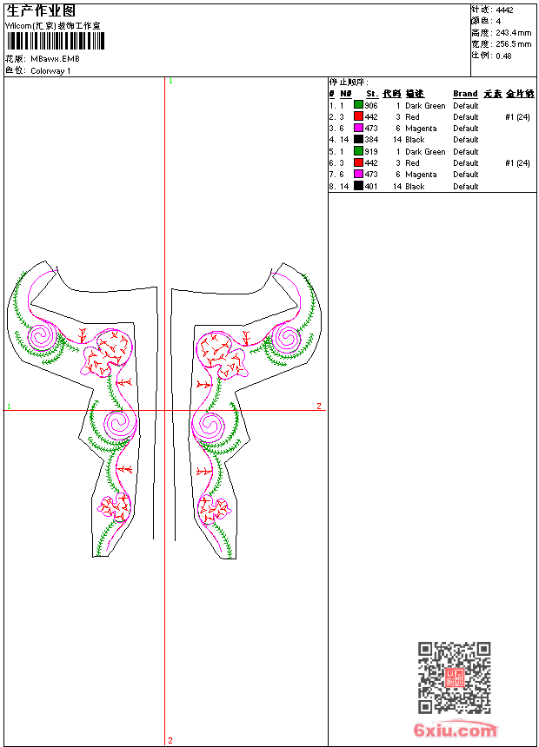The width and height of the screenshot is (539, 747).
Task: Click the Dark Green description in row 1
Action: 425,105
